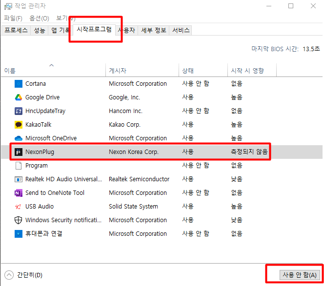
Task: Switch to the 앱 기록 tab
Action: (x=60, y=30)
